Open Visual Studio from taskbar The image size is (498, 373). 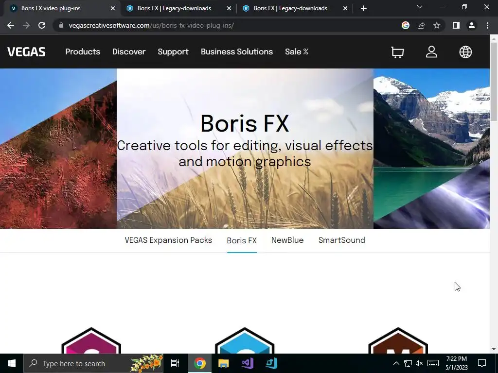(248, 363)
